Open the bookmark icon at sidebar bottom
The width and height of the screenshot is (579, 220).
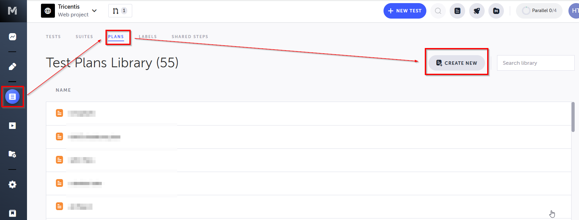pyautogui.click(x=12, y=213)
